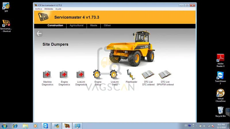This screenshot has height=129, width=230.
Task: Click the network signal tray icon
Action: [x=209, y=126]
